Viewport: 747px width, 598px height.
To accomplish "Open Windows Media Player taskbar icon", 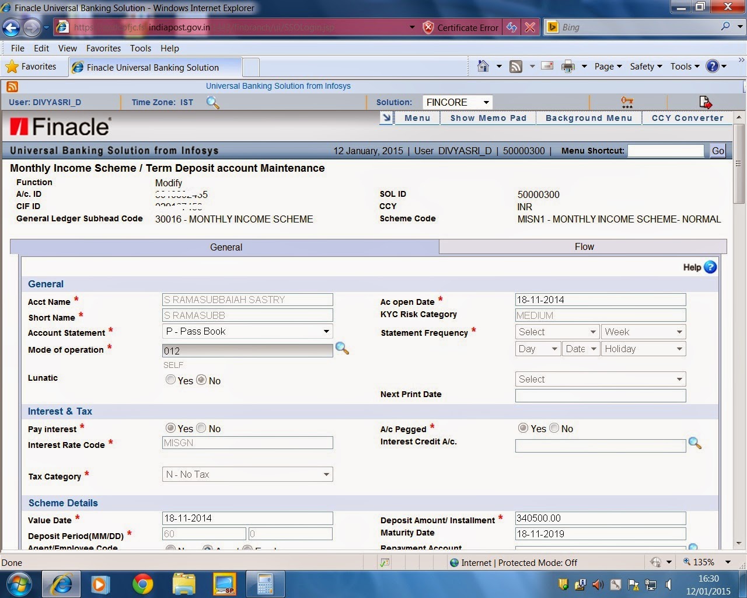I will pyautogui.click(x=100, y=584).
